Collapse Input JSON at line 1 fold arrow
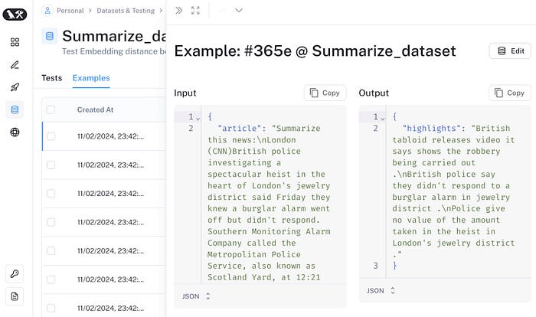This screenshot has height=317, width=536. pyautogui.click(x=198, y=119)
